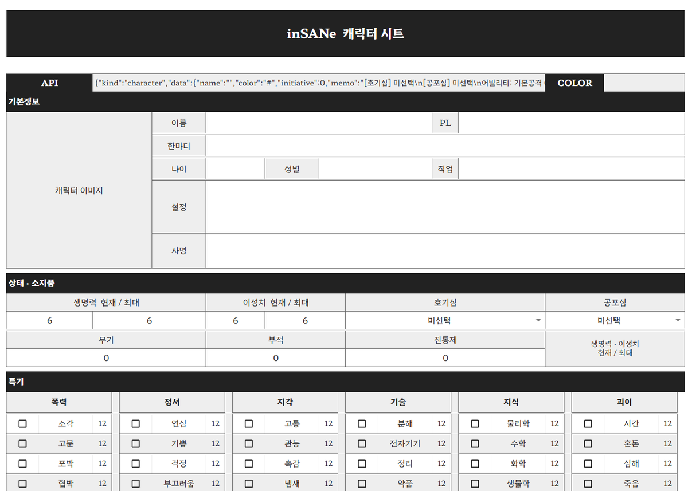Mark the 전자기기 checkbox
Viewport: 688px width, 491px height.
[362, 443]
